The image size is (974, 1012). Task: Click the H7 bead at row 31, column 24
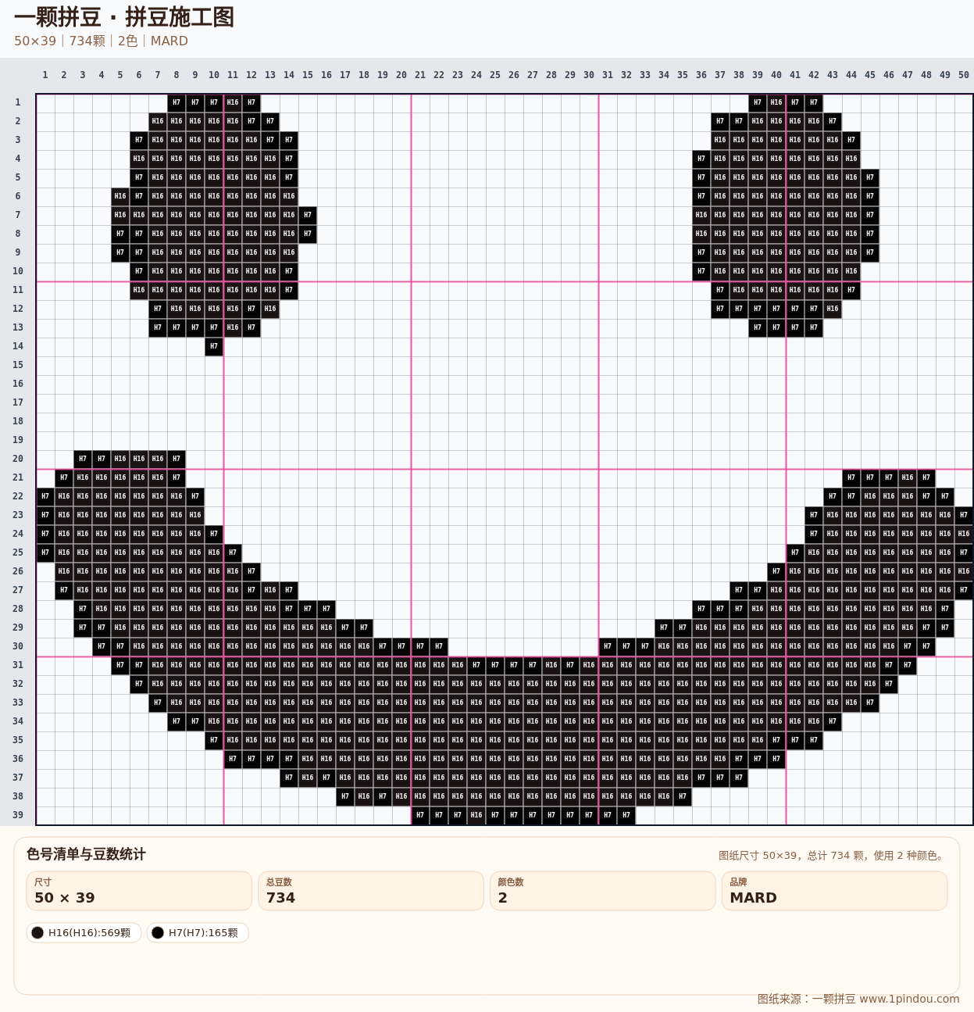(476, 665)
